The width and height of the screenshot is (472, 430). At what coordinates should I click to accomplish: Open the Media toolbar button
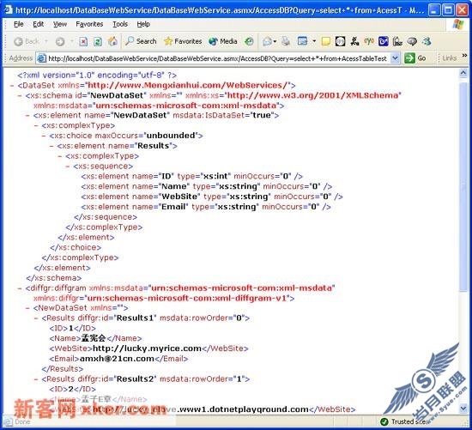click(223, 41)
